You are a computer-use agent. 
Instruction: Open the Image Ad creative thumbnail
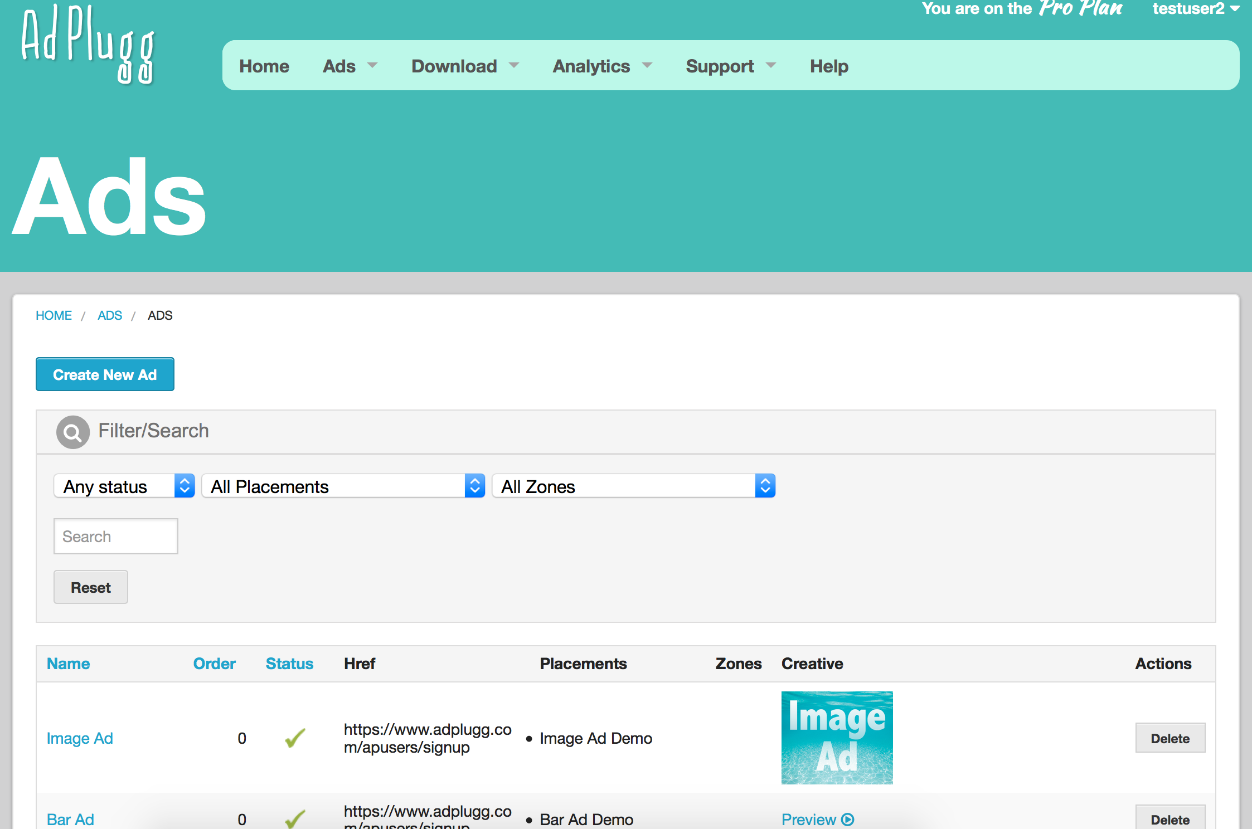837,738
